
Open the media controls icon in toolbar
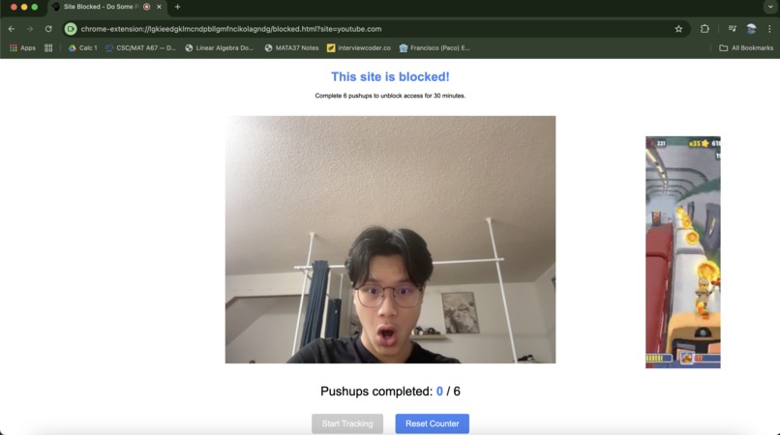pos(733,29)
